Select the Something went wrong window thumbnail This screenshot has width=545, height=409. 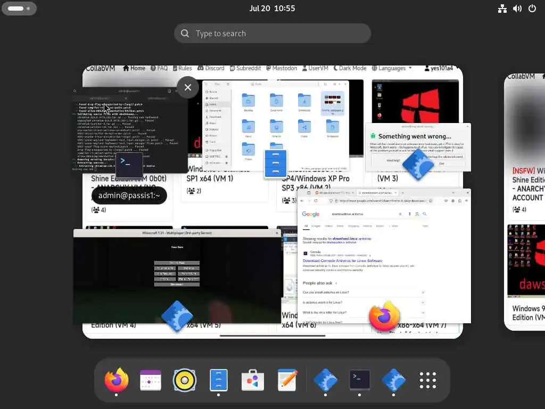point(418,147)
